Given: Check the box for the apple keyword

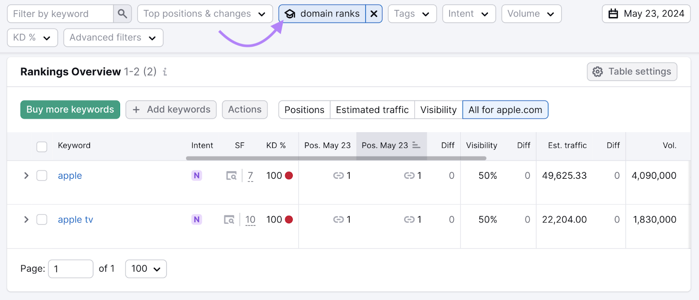Looking at the screenshot, I should (42, 176).
